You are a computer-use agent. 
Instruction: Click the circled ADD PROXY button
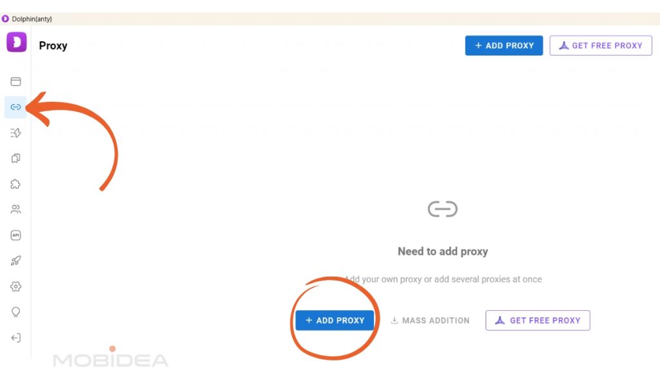coord(335,320)
